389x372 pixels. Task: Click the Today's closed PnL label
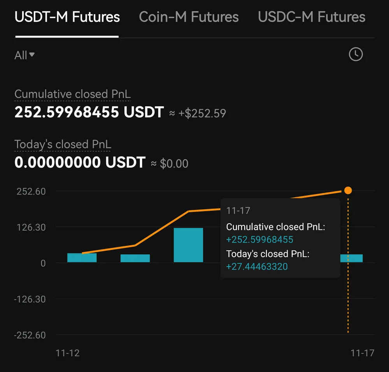[63, 144]
